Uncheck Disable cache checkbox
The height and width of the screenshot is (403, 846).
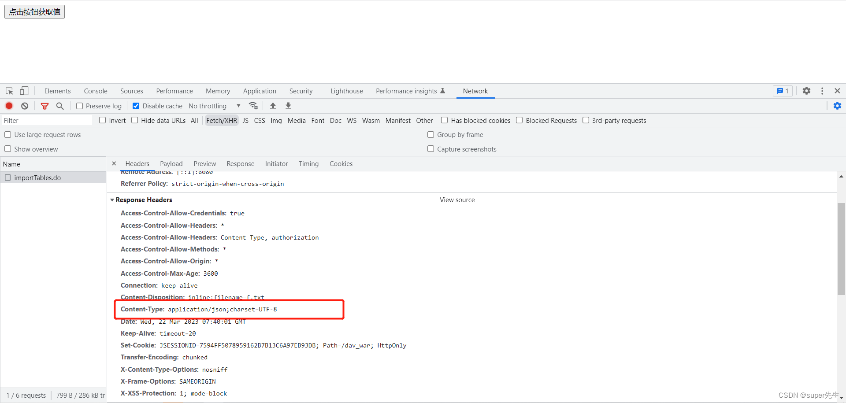[x=136, y=106]
